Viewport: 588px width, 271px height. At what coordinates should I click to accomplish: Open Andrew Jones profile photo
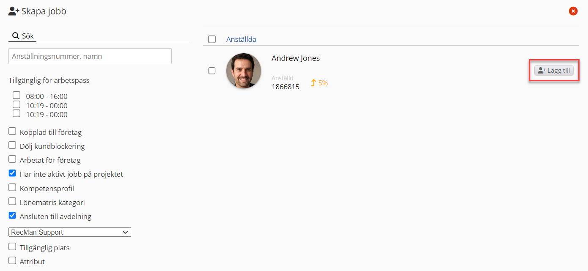point(244,71)
